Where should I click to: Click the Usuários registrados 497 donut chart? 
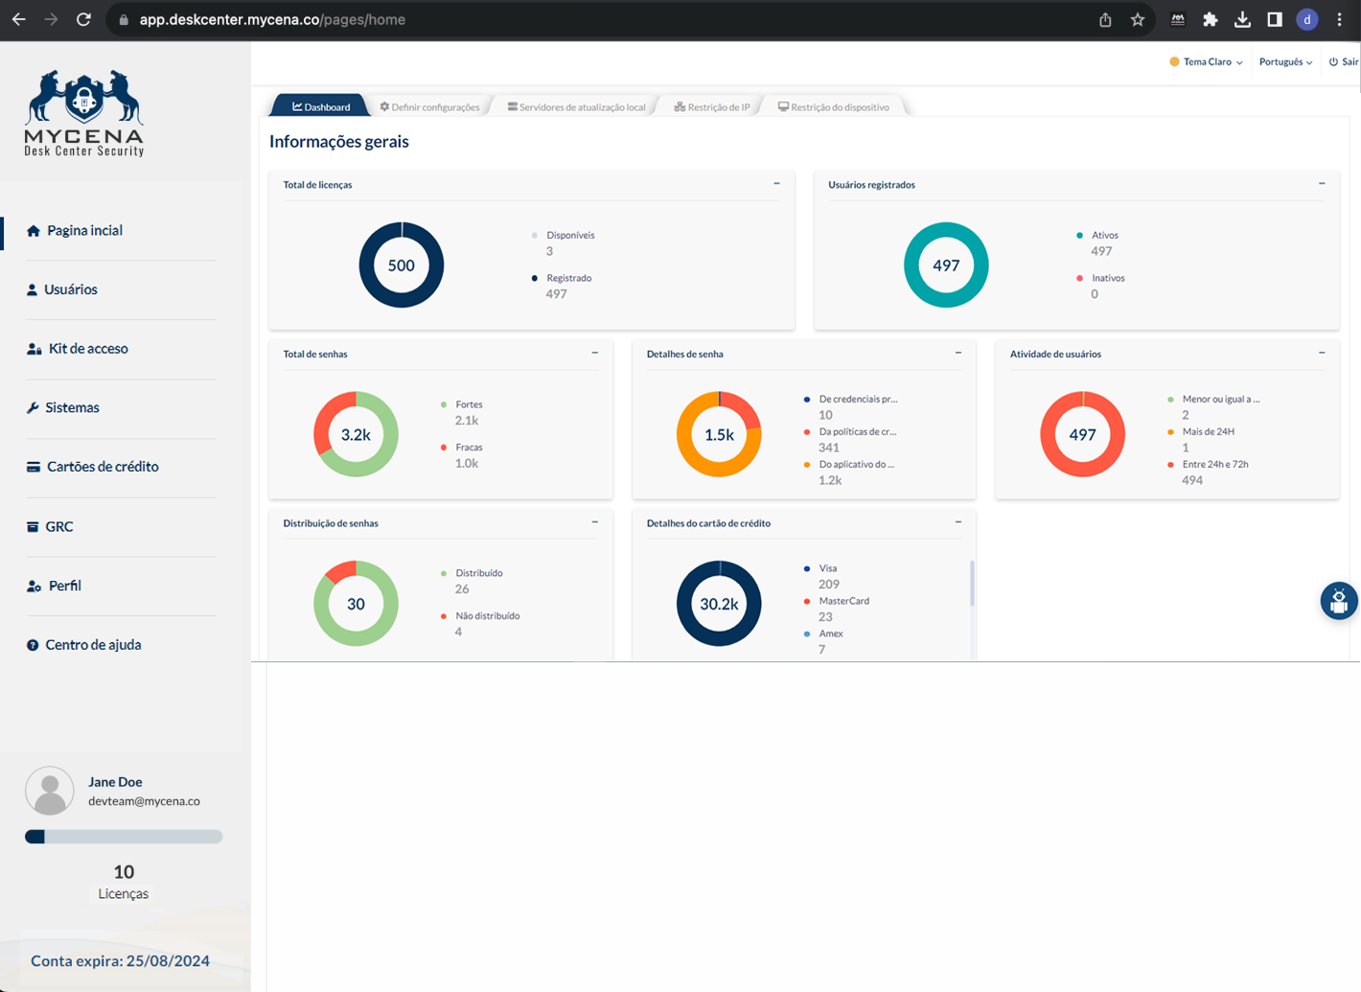(x=946, y=265)
